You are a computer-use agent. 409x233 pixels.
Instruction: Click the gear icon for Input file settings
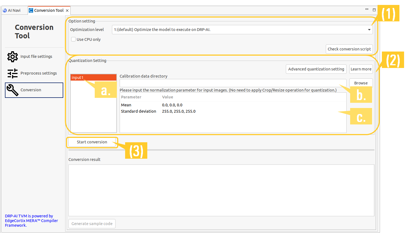[x=13, y=57]
